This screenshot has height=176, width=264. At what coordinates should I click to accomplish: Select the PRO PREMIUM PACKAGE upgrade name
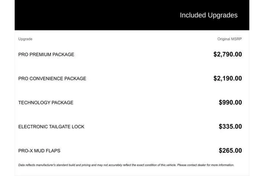tap(46, 55)
